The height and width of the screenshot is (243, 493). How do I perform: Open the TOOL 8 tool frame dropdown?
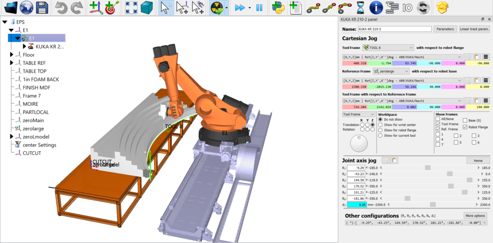point(388,48)
